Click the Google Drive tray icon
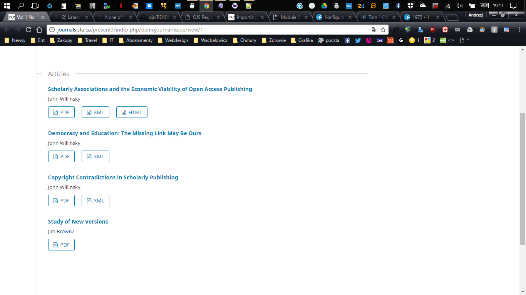The width and height of the screenshot is (526, 295). [324, 6]
